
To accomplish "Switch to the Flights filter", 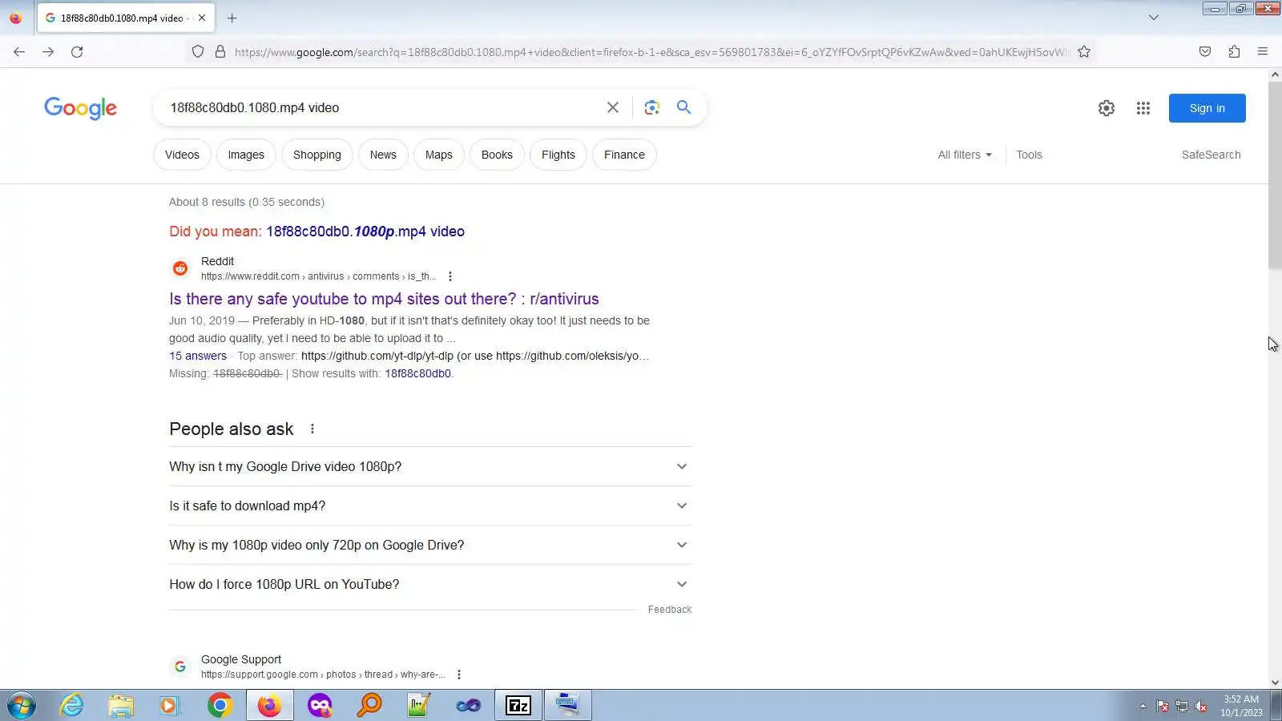I will pyautogui.click(x=558, y=155).
